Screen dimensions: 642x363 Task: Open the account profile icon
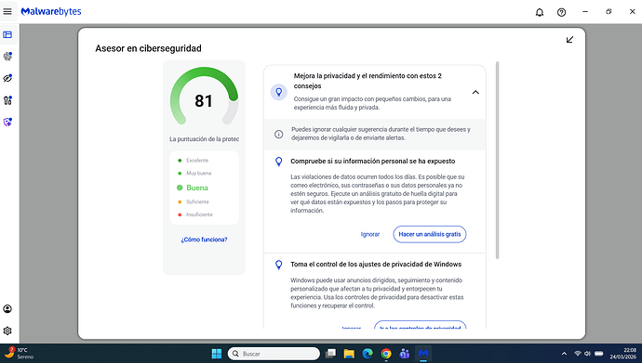pos(7,309)
